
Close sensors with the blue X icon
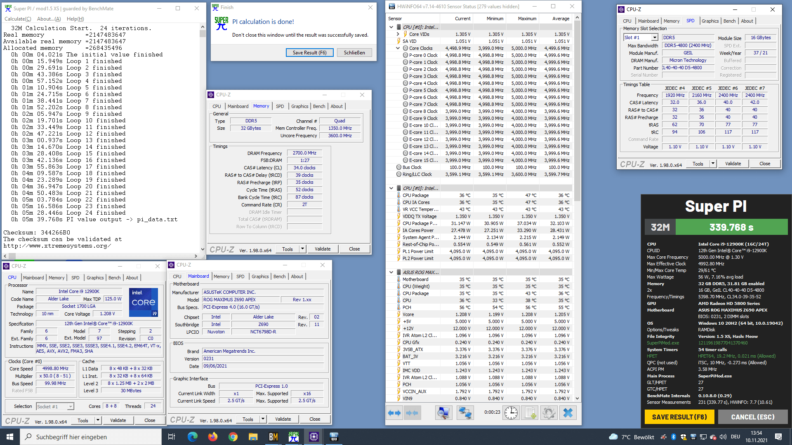pos(568,413)
